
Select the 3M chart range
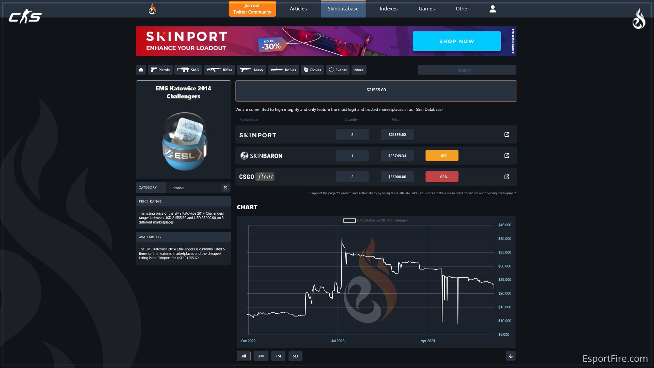[261, 356]
